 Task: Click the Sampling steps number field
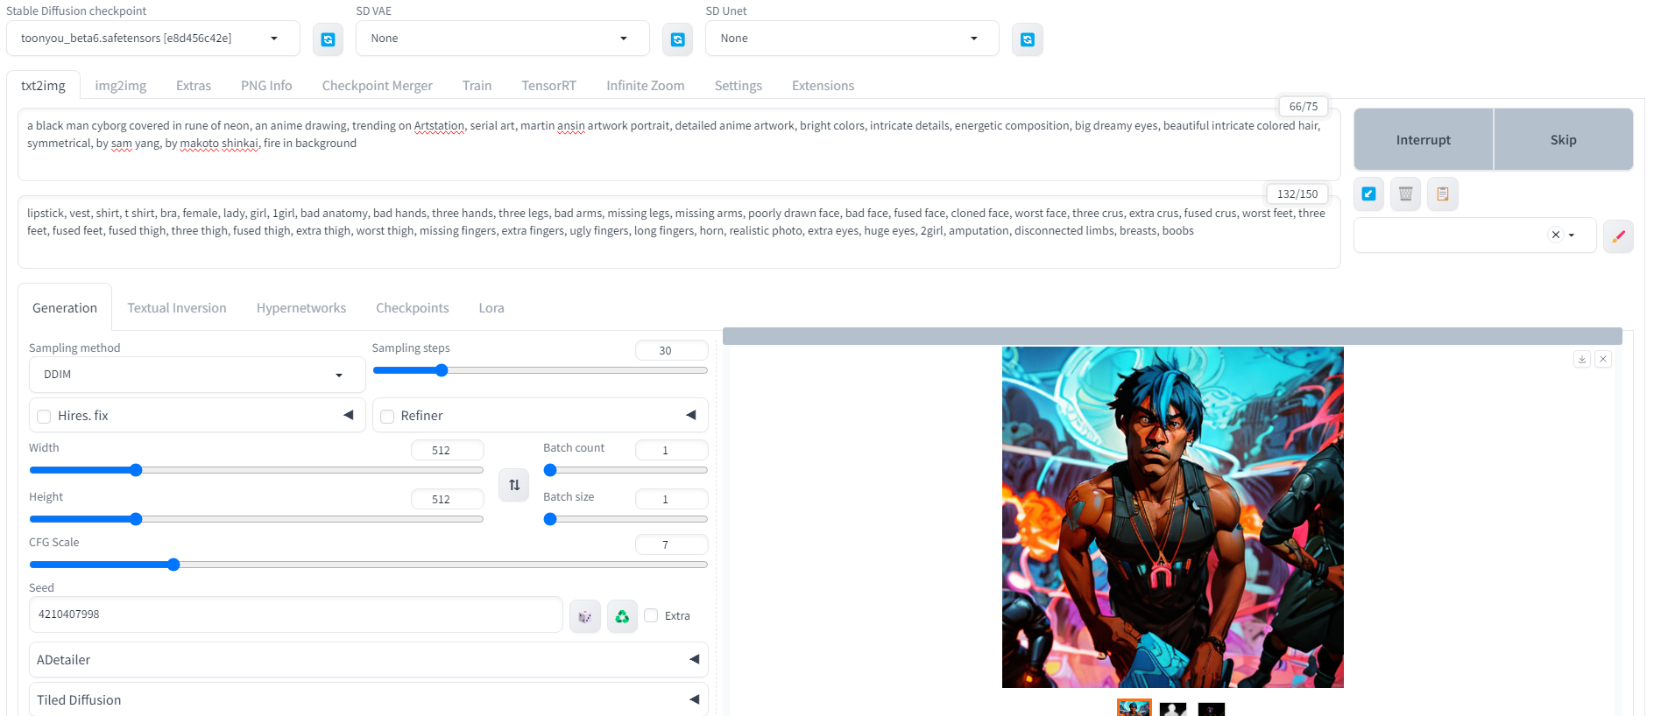click(x=671, y=350)
